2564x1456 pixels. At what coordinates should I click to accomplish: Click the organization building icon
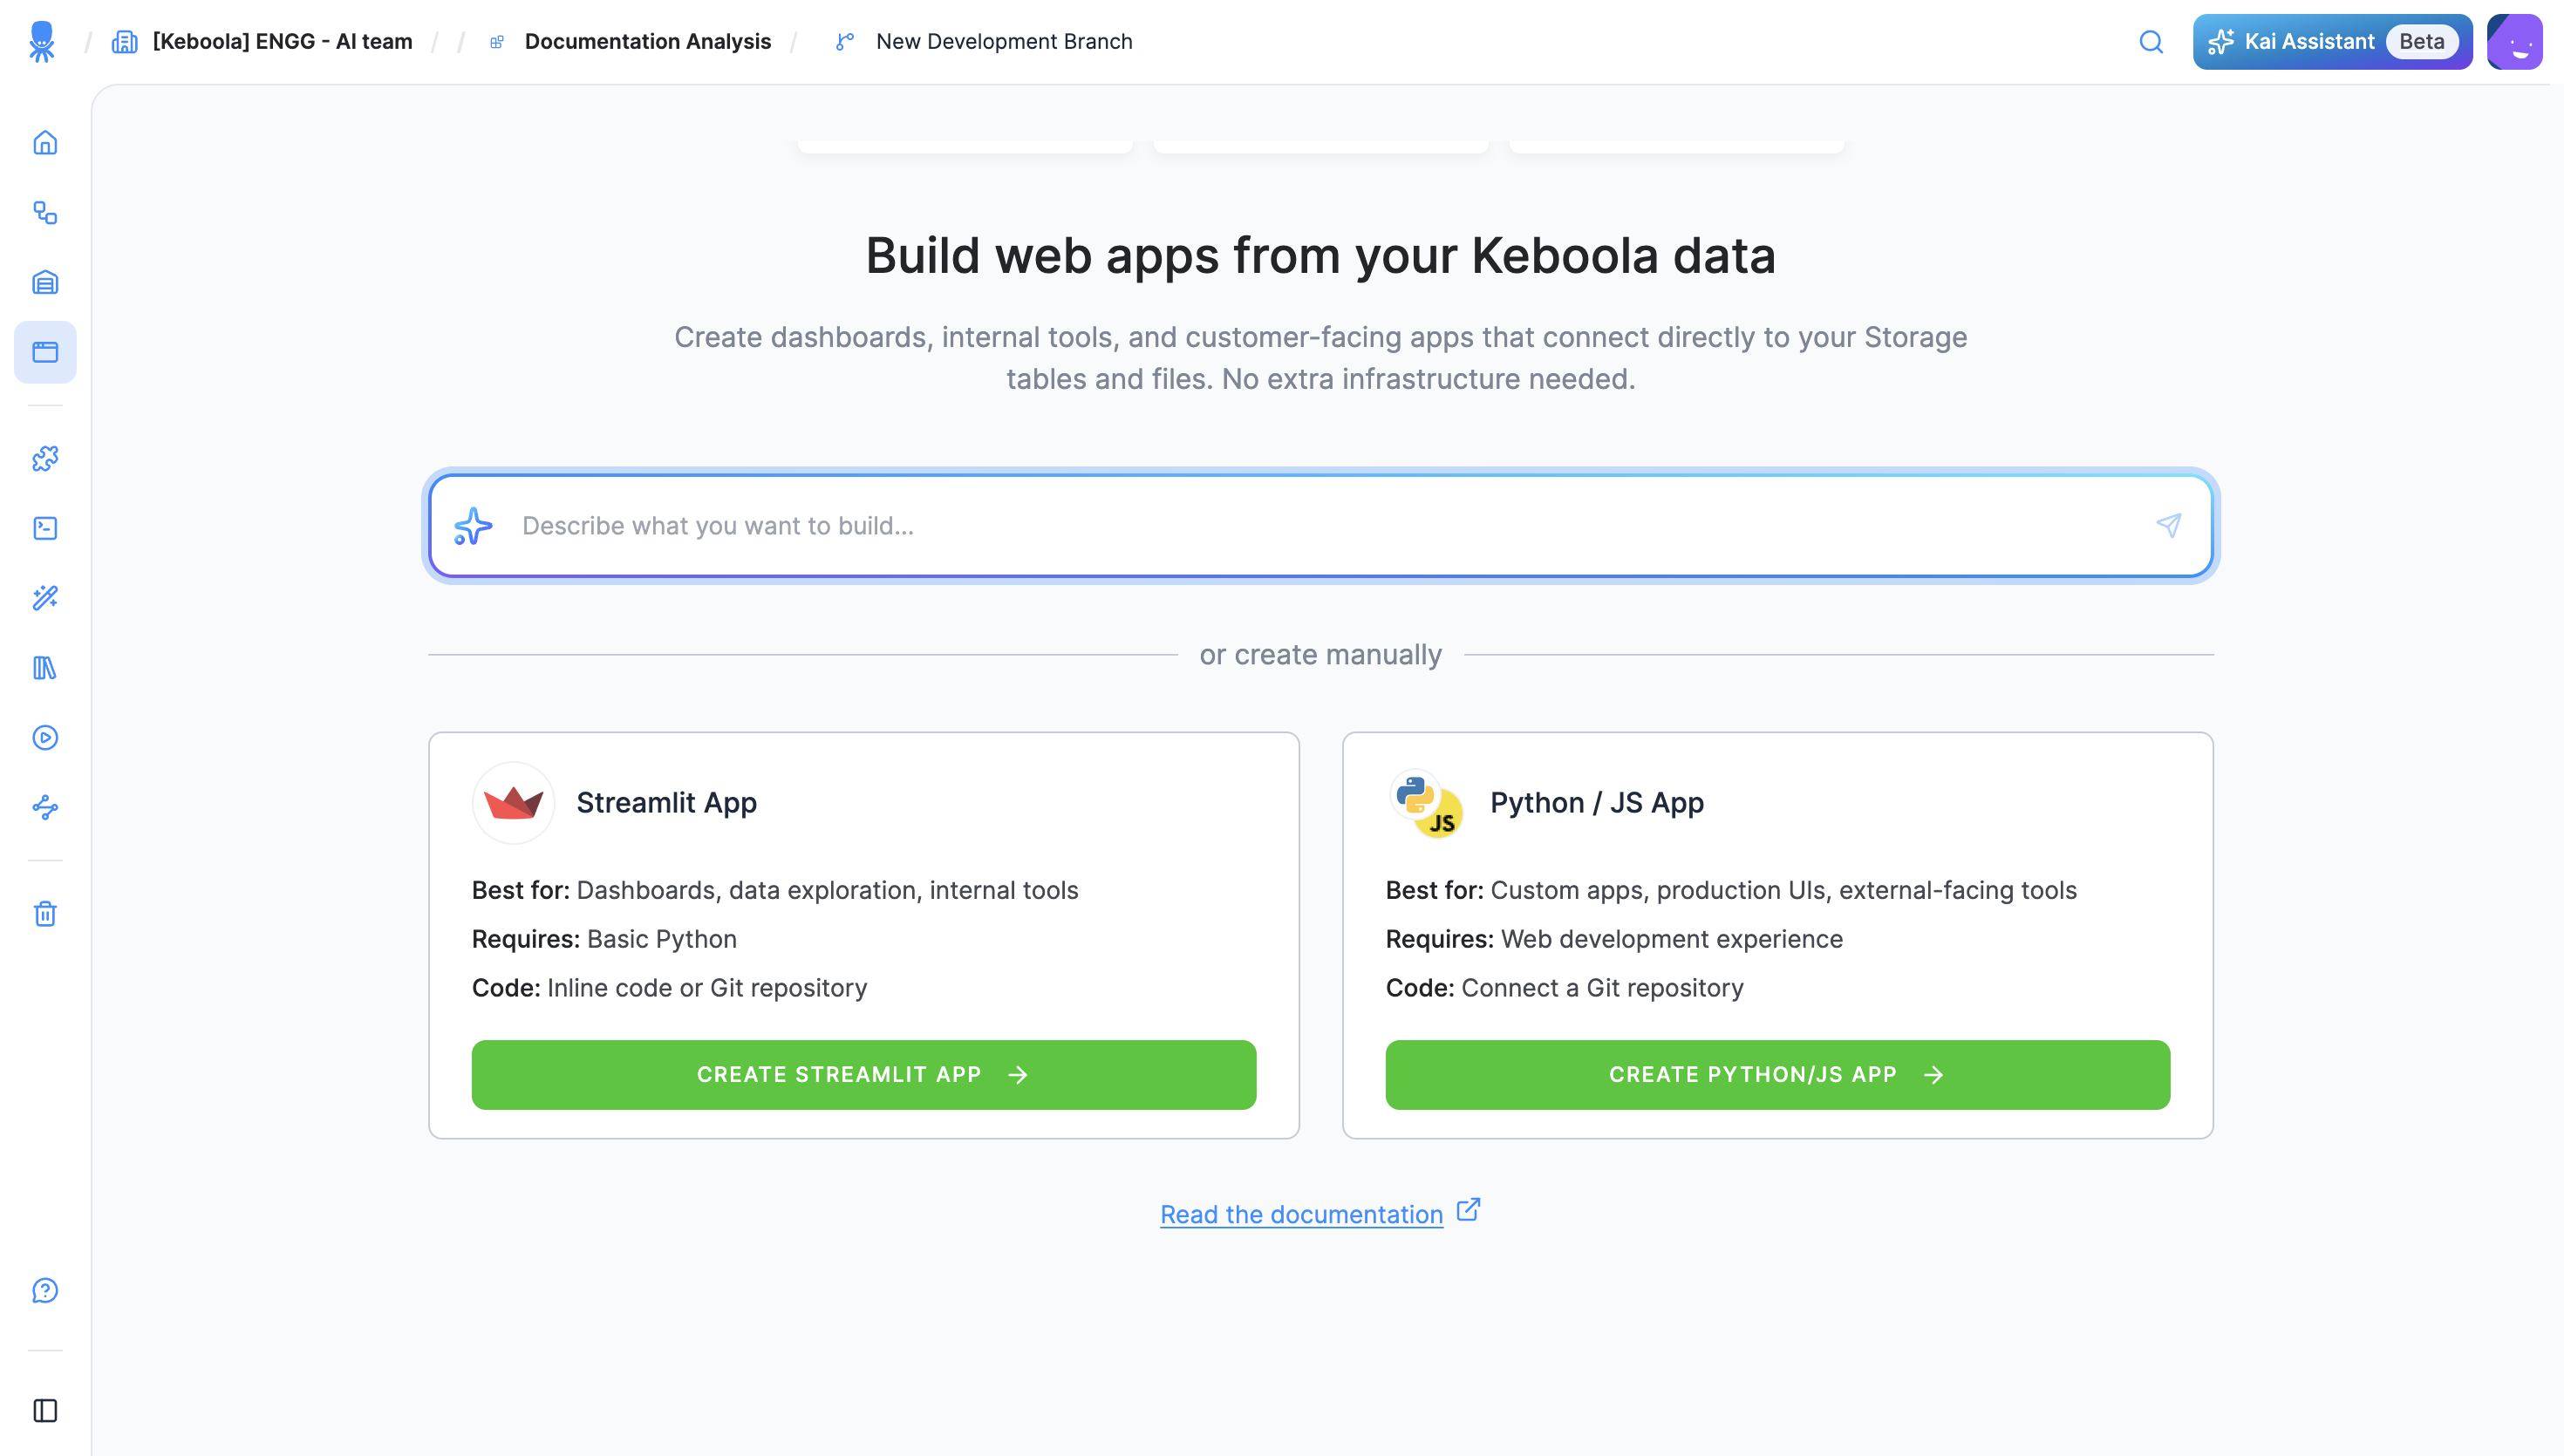[124, 42]
